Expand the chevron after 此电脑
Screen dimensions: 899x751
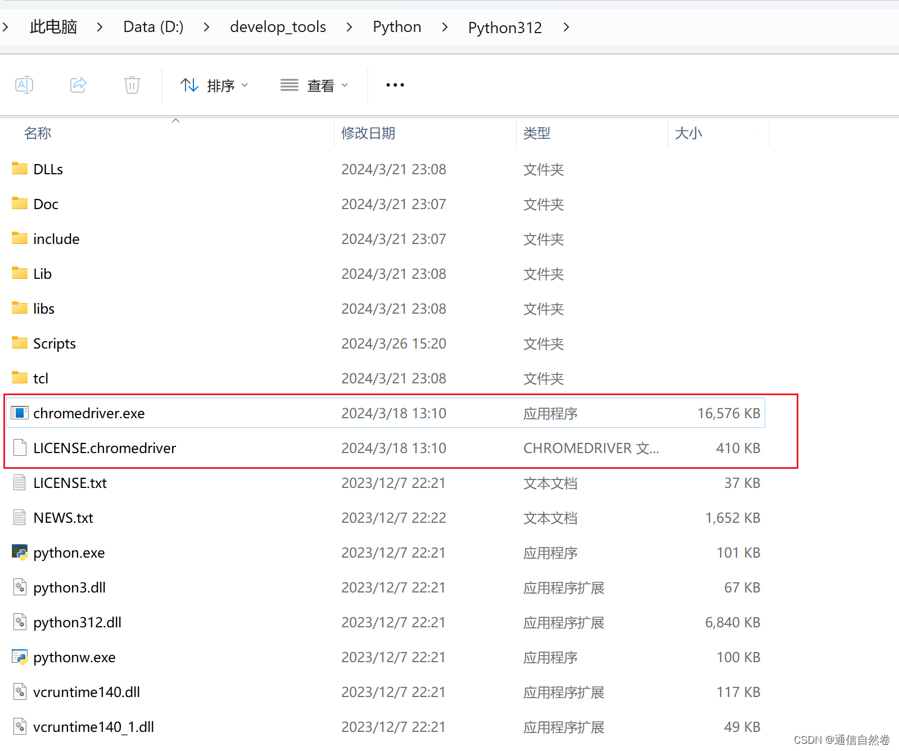100,27
